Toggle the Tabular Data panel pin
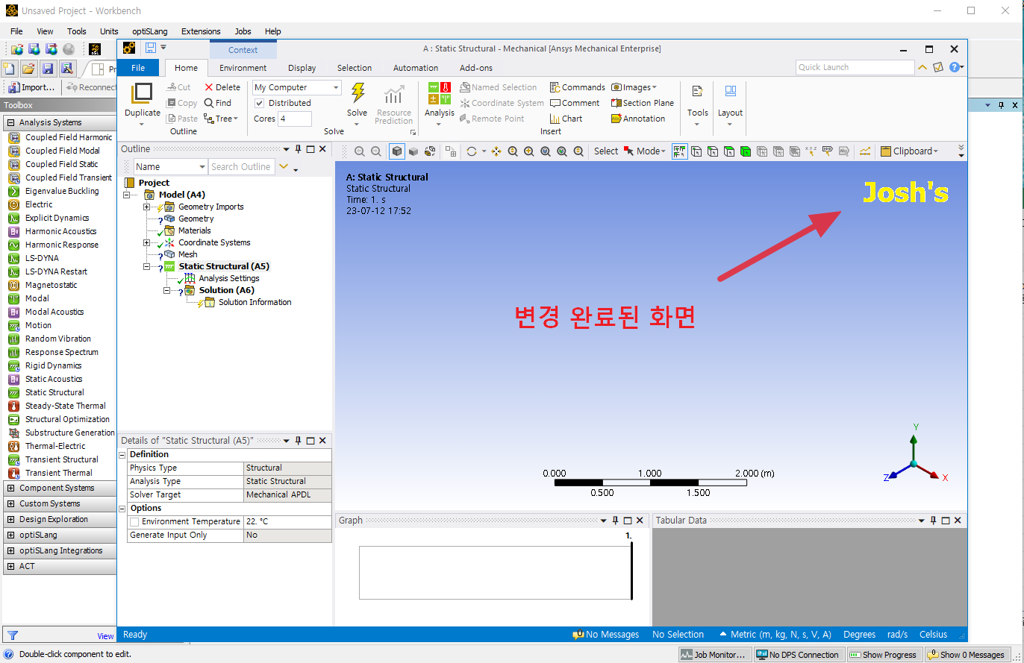1024x663 pixels. (933, 521)
